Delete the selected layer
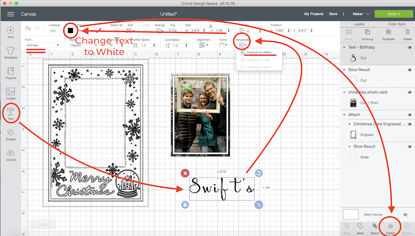The width and height of the screenshot is (415, 236). point(407,35)
